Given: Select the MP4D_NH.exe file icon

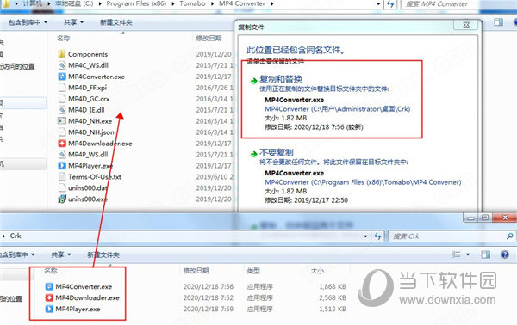Looking at the screenshot, I should pyautogui.click(x=62, y=121).
